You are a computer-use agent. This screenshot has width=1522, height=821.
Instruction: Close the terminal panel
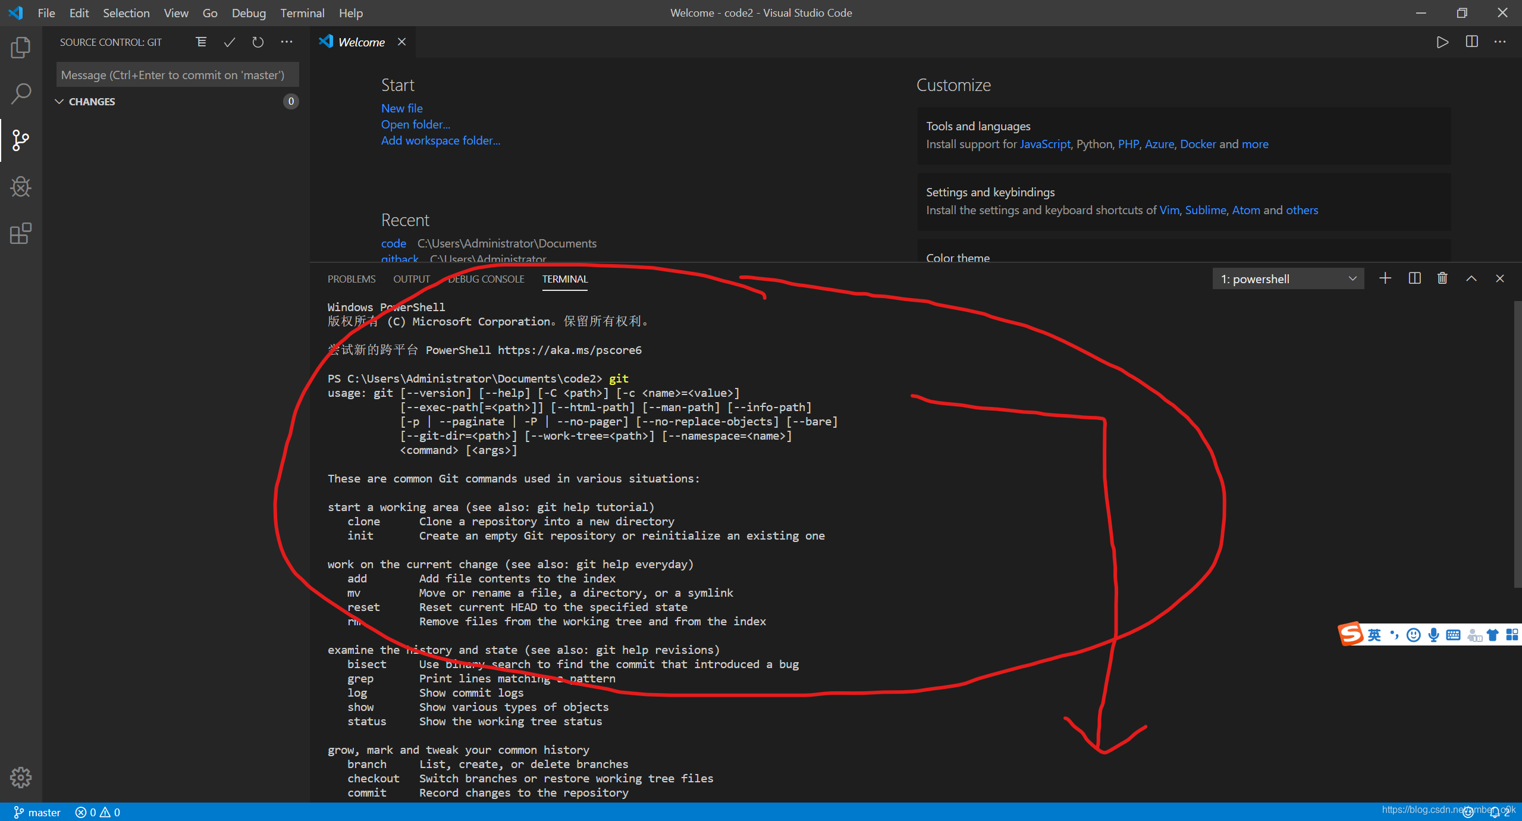(1500, 278)
